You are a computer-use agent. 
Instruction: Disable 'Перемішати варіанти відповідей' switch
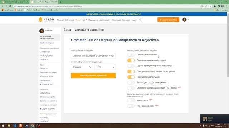coord(131,60)
